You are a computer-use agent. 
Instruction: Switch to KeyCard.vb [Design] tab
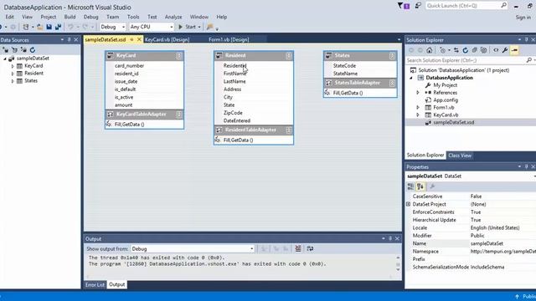point(167,39)
